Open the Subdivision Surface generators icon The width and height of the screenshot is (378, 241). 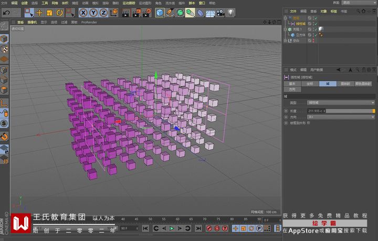tap(180, 13)
